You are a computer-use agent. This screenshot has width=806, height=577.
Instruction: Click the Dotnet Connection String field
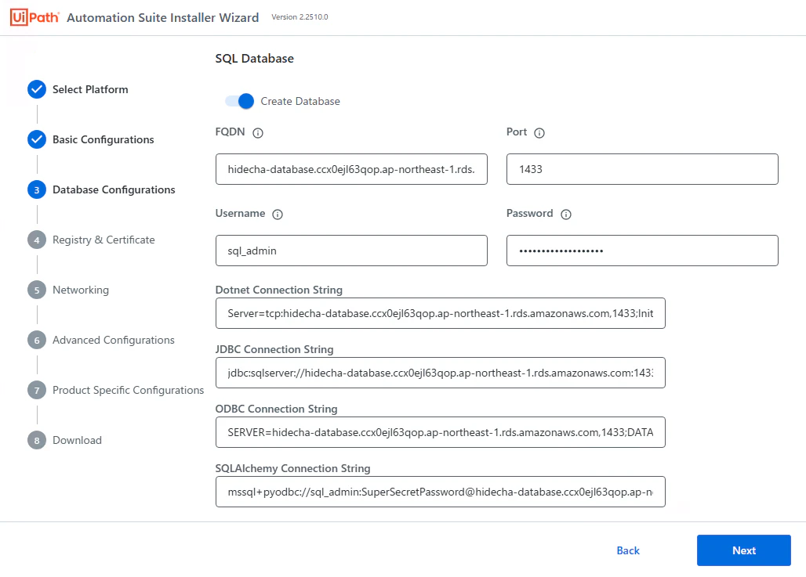(441, 313)
